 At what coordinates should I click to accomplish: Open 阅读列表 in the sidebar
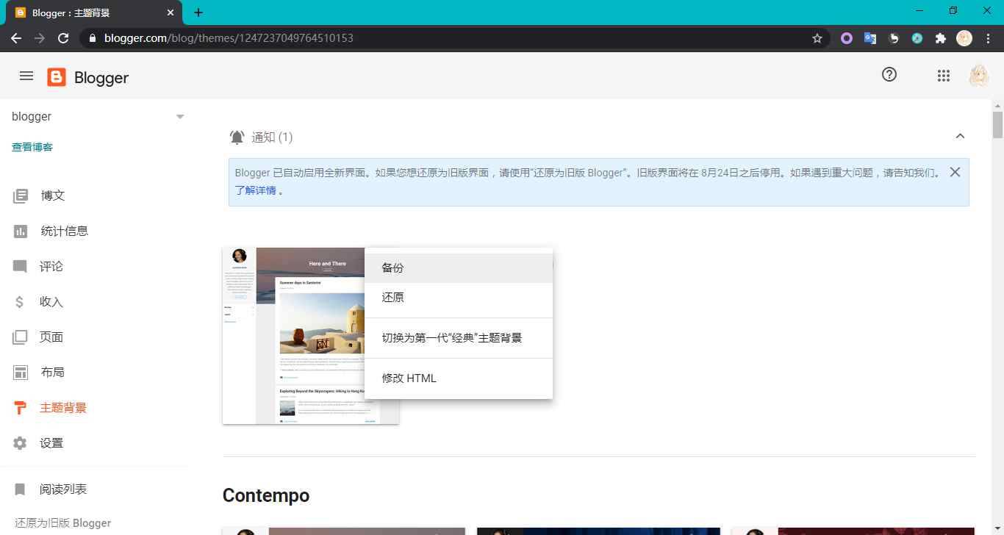click(x=63, y=489)
